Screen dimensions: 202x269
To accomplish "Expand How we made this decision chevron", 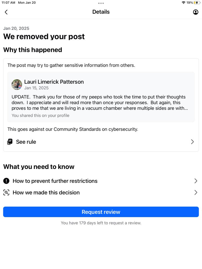I will click(196, 193).
